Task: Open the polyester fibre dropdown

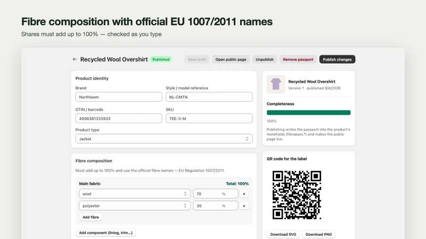Action: click(135, 206)
